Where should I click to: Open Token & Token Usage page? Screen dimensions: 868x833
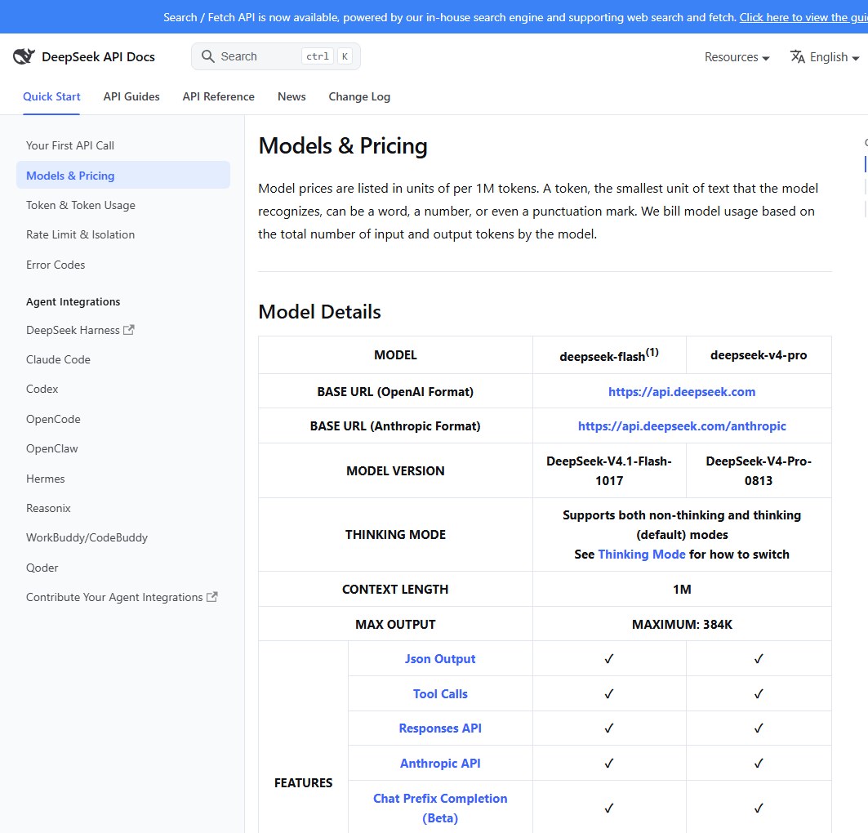81,205
